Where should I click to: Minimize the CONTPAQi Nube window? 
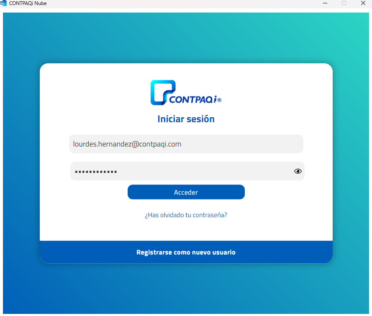[325, 3]
